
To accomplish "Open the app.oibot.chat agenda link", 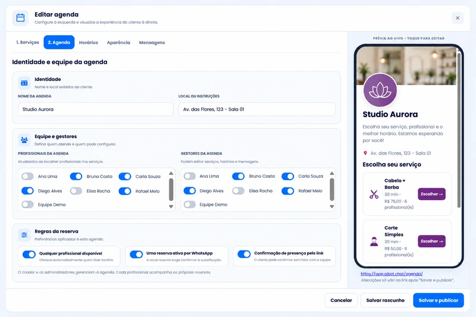I will pos(392,274).
